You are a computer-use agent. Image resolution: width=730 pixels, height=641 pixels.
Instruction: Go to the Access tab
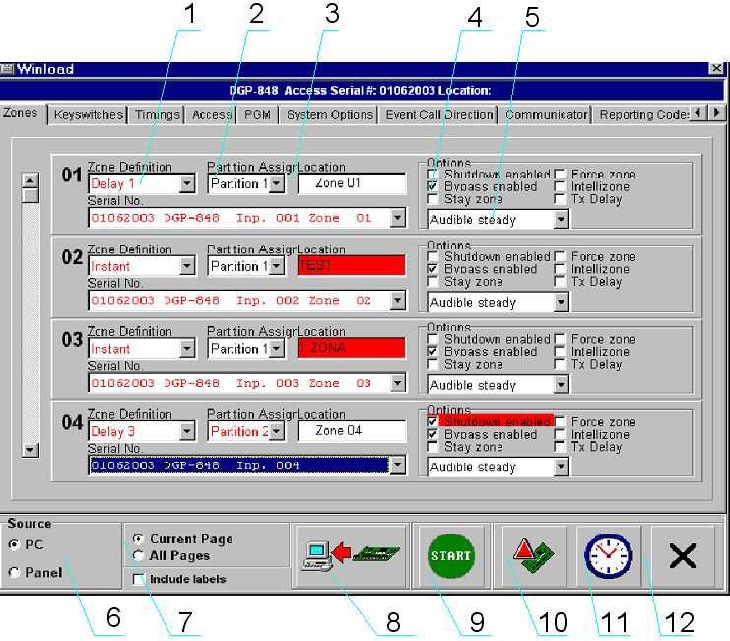pos(212,114)
